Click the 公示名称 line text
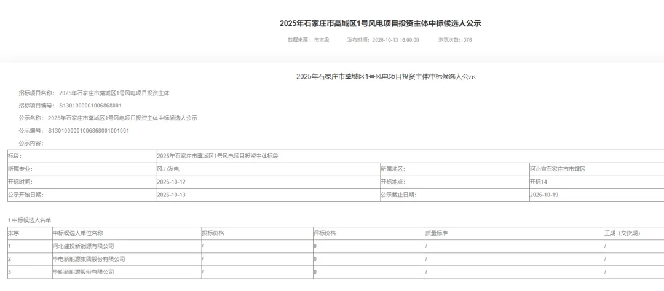The image size is (664, 291). 108,118
